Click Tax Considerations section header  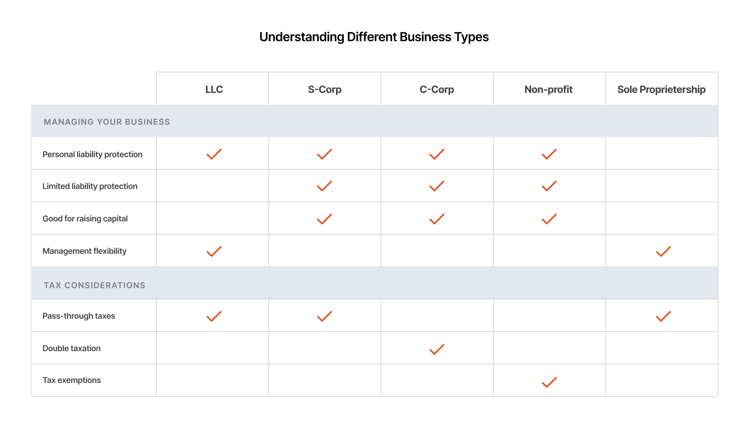[95, 285]
